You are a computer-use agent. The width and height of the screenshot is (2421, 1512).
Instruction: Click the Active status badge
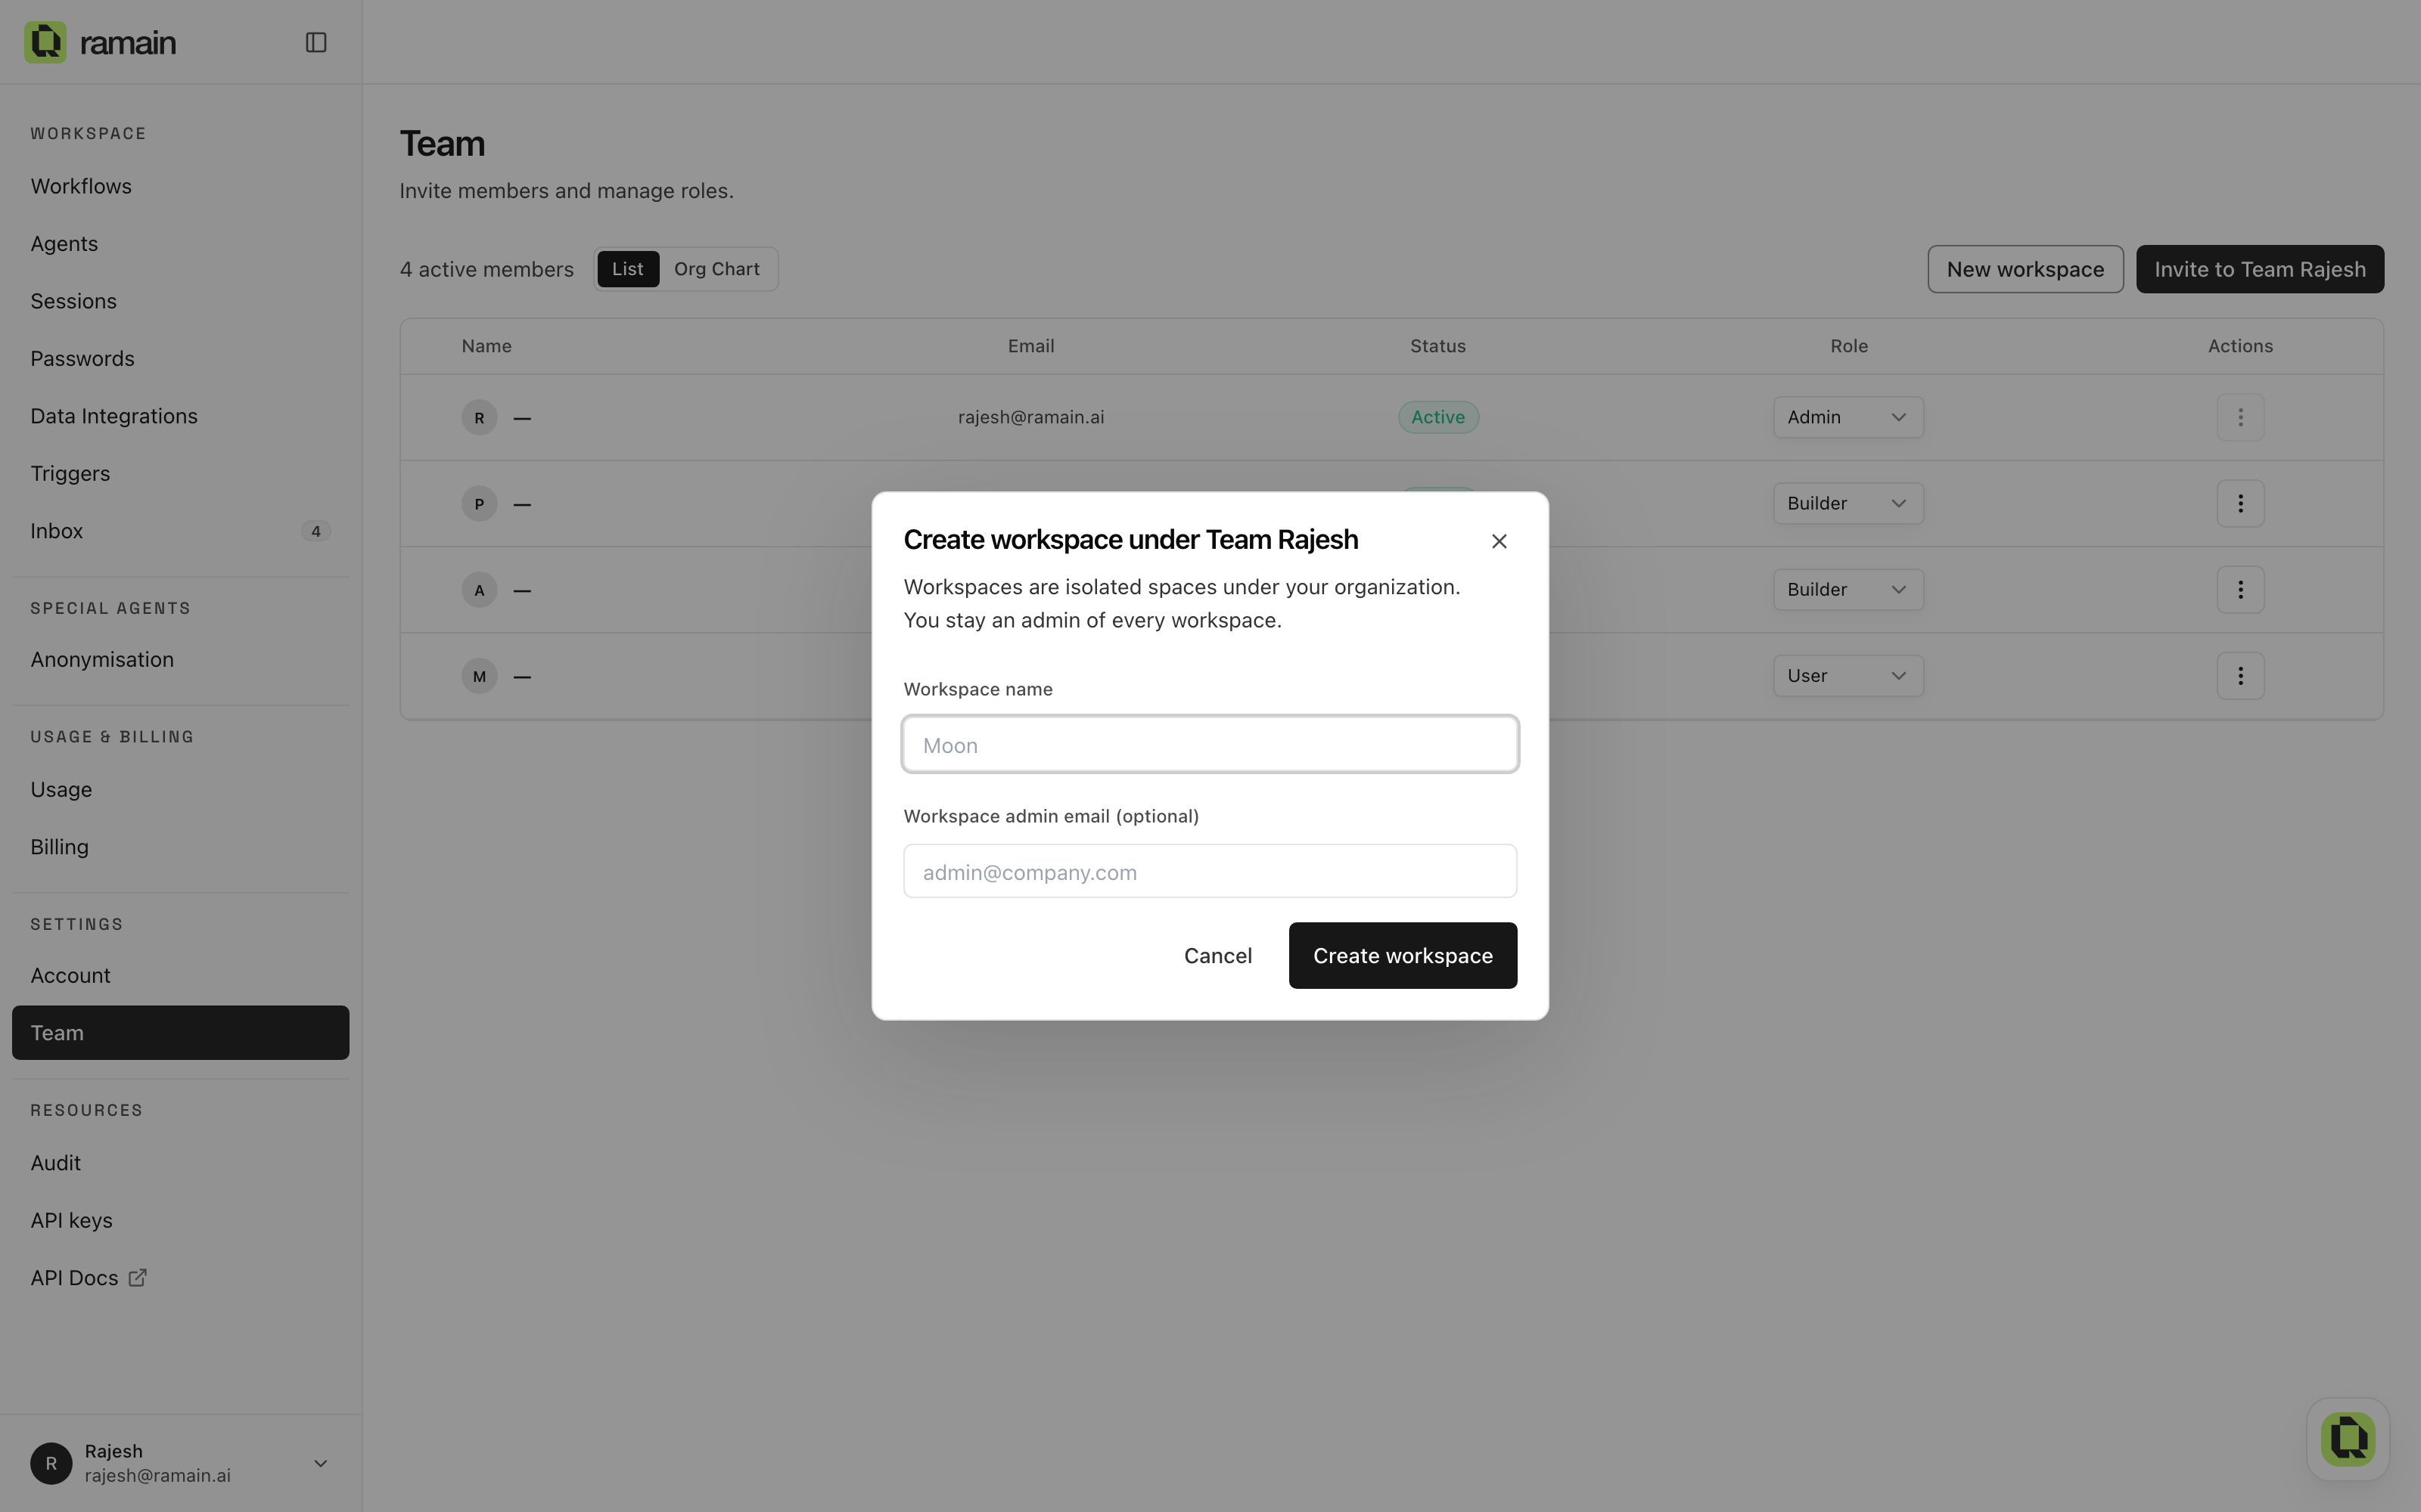point(1437,417)
